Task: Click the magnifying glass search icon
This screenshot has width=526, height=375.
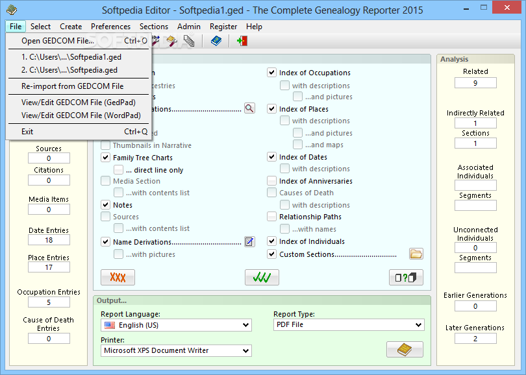Action: 249,108
